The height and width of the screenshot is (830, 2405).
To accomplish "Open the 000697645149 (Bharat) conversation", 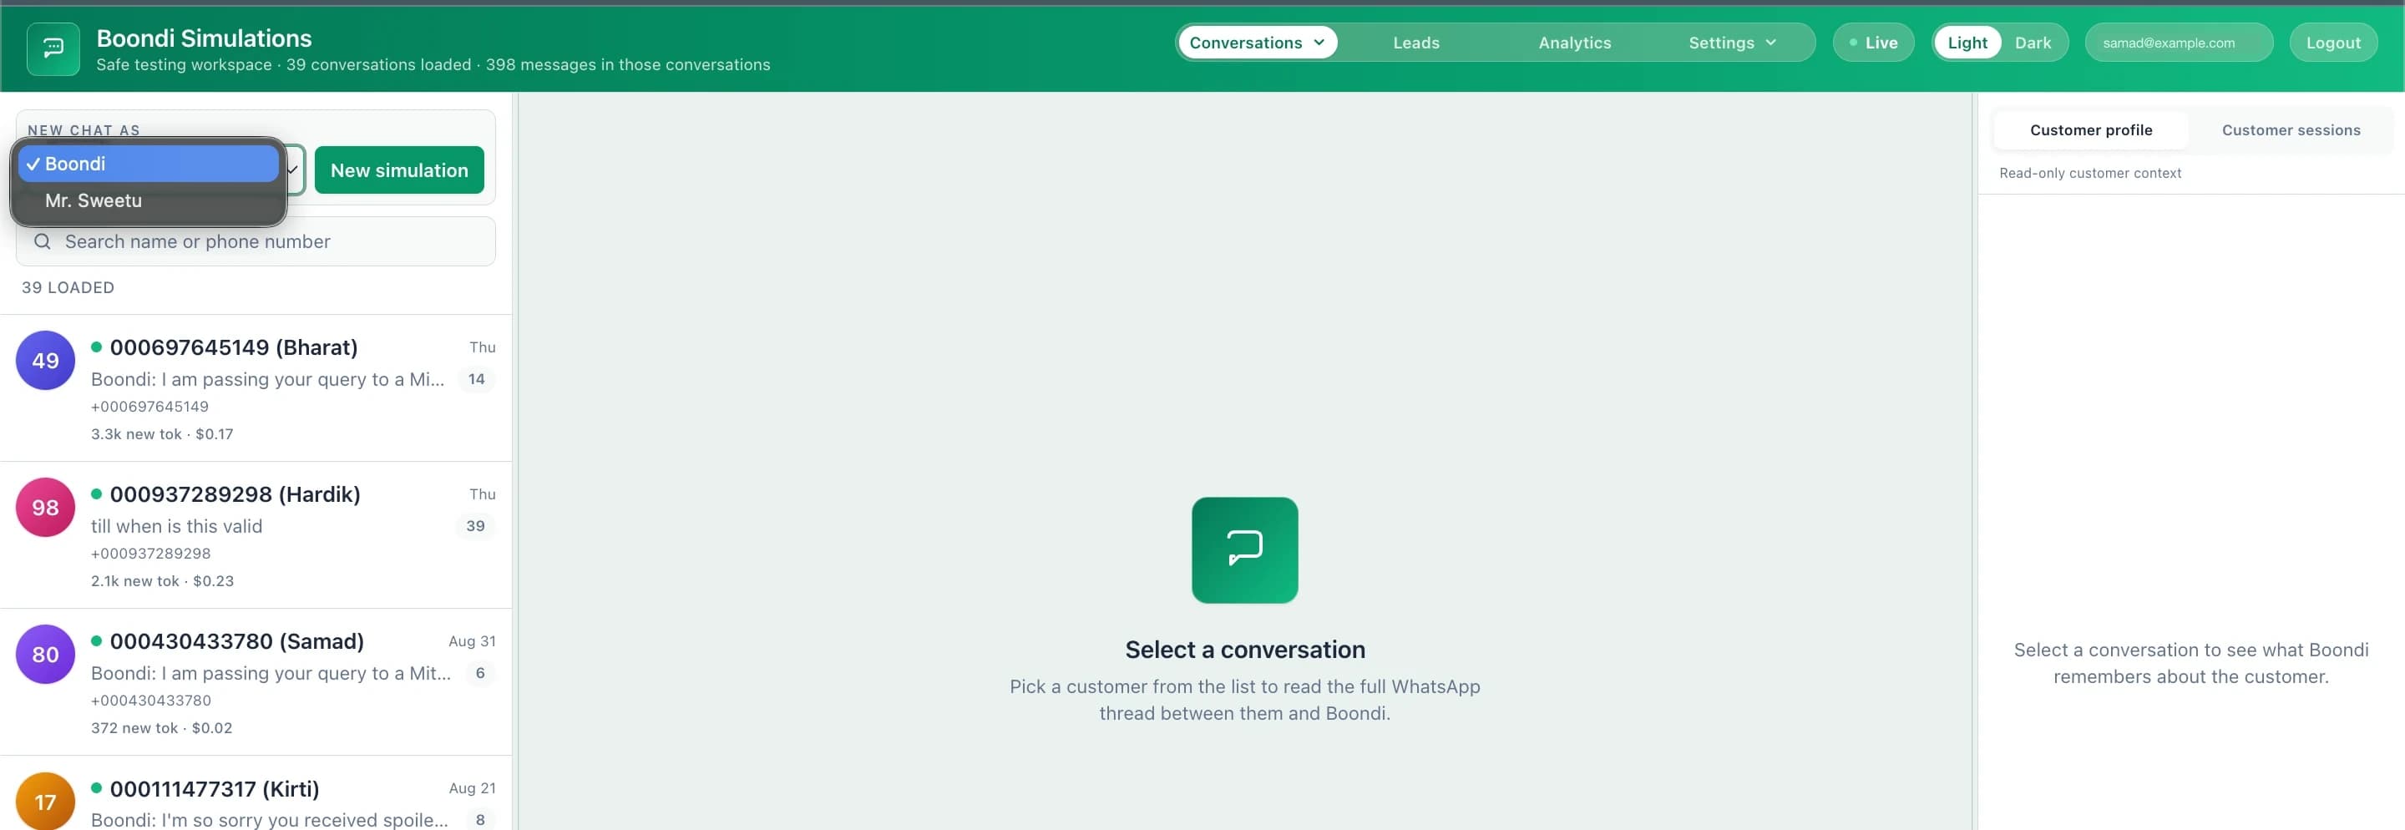I will pyautogui.click(x=256, y=388).
